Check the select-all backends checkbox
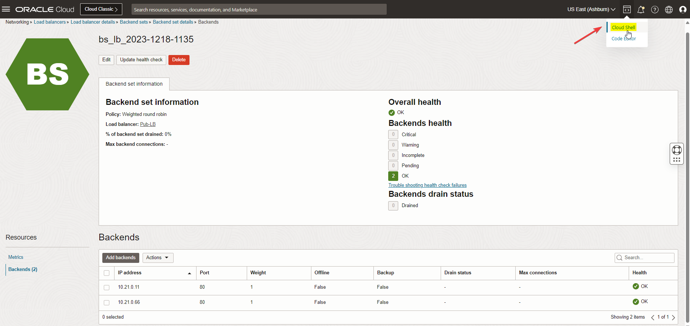The width and height of the screenshot is (690, 326). click(107, 273)
